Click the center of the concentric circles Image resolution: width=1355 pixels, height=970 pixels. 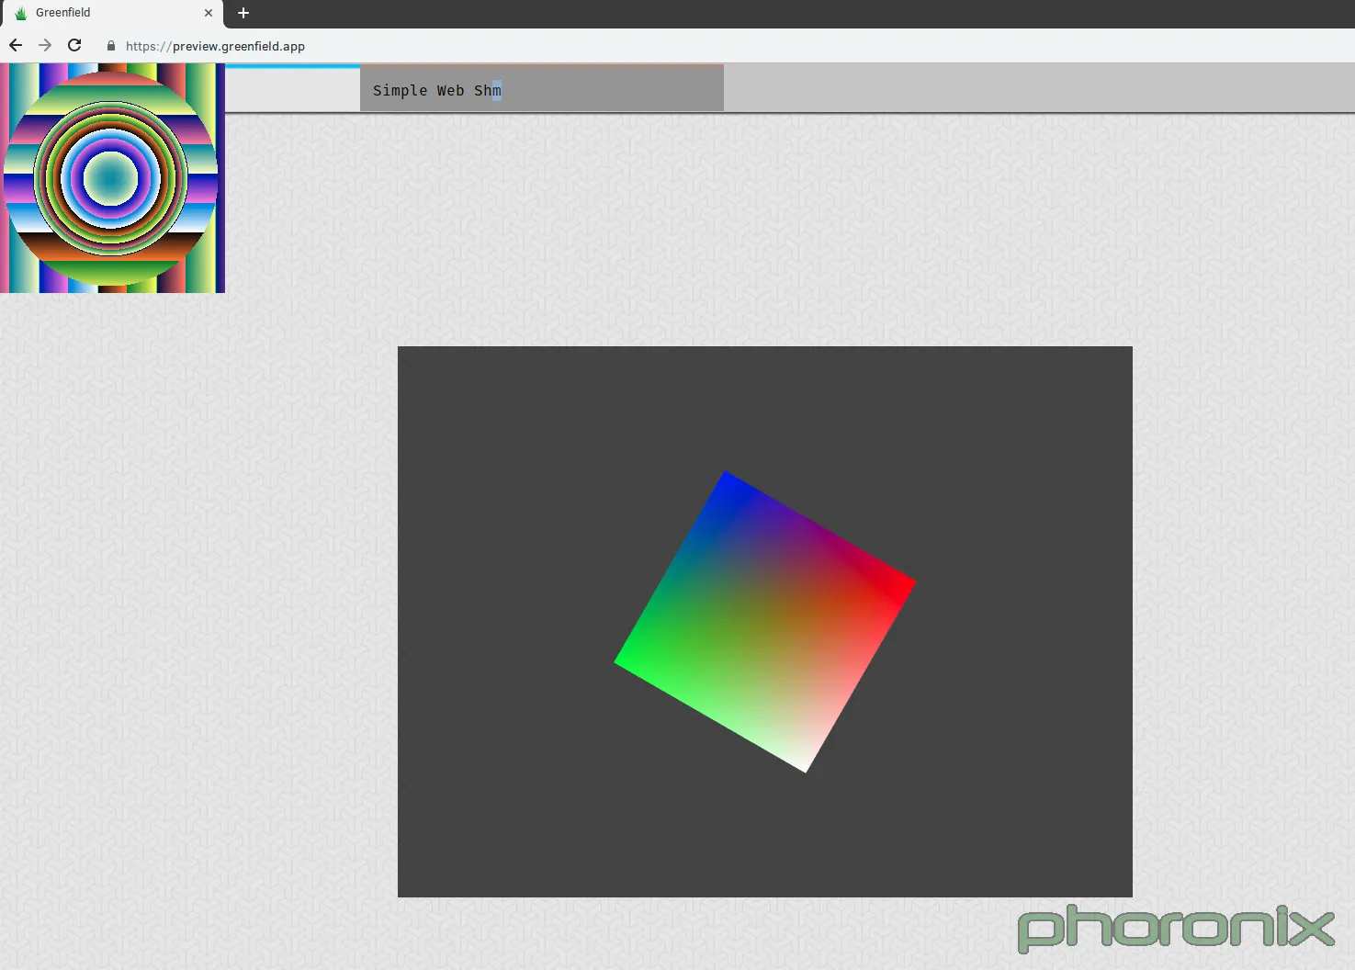click(110, 179)
